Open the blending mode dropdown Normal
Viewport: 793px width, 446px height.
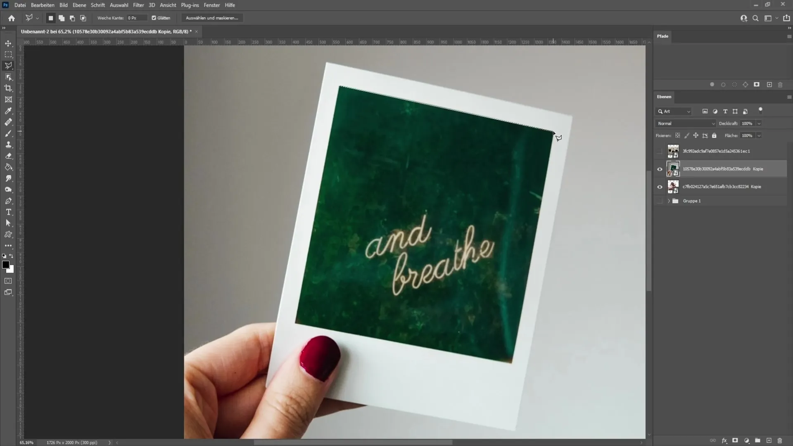click(685, 123)
